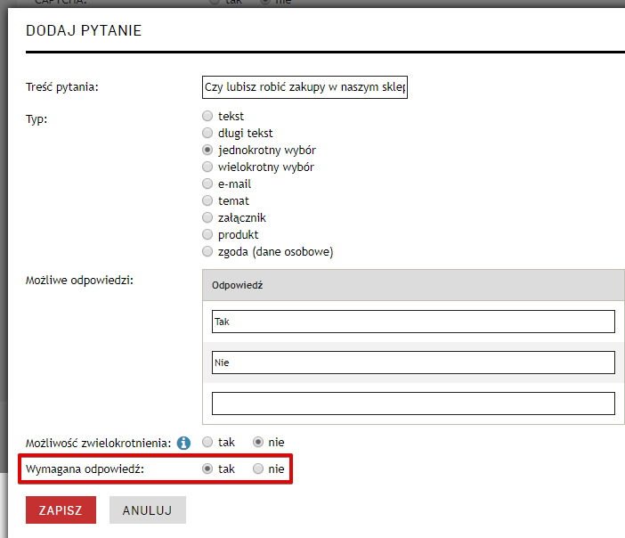This screenshot has width=625, height=538.
Task: Set Wymagana odpowiedź to 'tak'
Action: [x=207, y=469]
